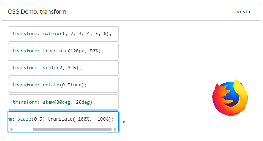This screenshot has height=141, width=263.
Task: Click scale(0.5) in the selected example
Action: point(31,119)
